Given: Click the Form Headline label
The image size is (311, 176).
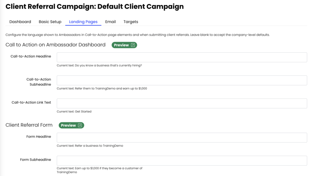Looking at the screenshot, I should [x=39, y=137].
